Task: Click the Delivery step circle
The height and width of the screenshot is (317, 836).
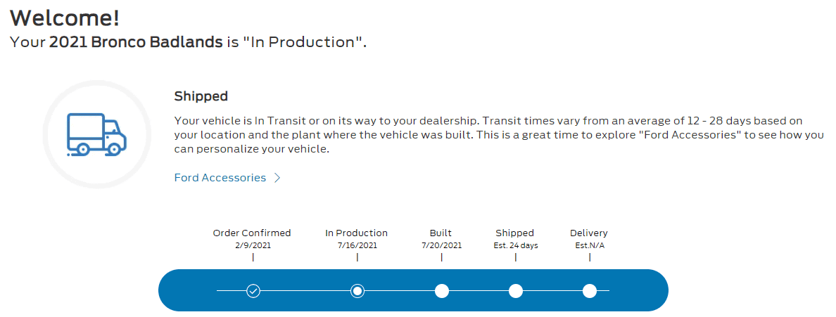Action: pos(589,291)
